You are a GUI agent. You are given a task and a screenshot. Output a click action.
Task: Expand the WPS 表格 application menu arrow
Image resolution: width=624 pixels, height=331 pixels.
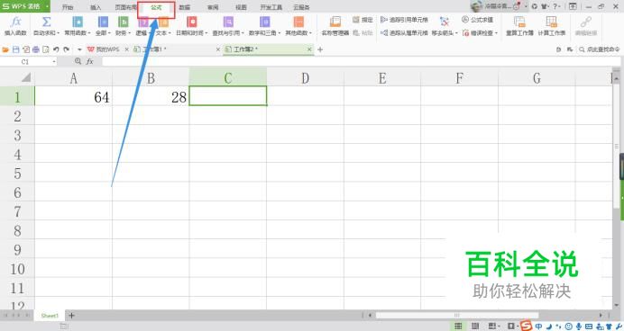(x=47, y=6)
